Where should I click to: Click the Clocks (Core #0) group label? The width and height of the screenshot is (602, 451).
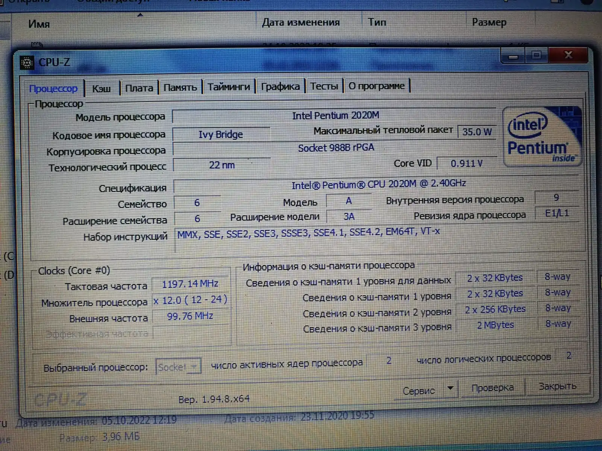(x=74, y=271)
